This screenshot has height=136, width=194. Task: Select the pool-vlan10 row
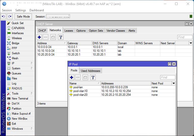[122, 91]
